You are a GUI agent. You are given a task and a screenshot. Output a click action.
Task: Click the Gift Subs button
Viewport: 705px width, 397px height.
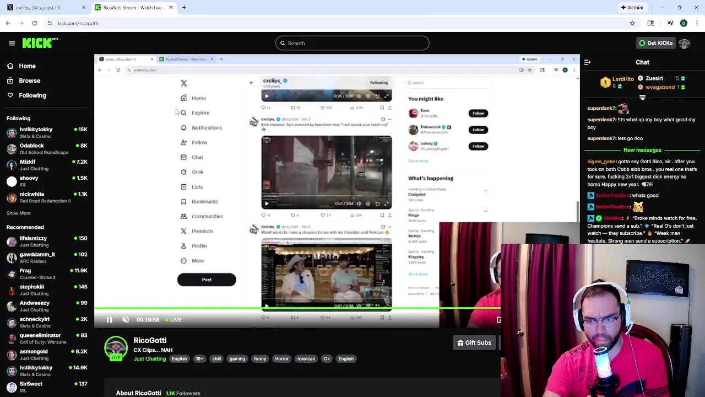pyautogui.click(x=474, y=343)
